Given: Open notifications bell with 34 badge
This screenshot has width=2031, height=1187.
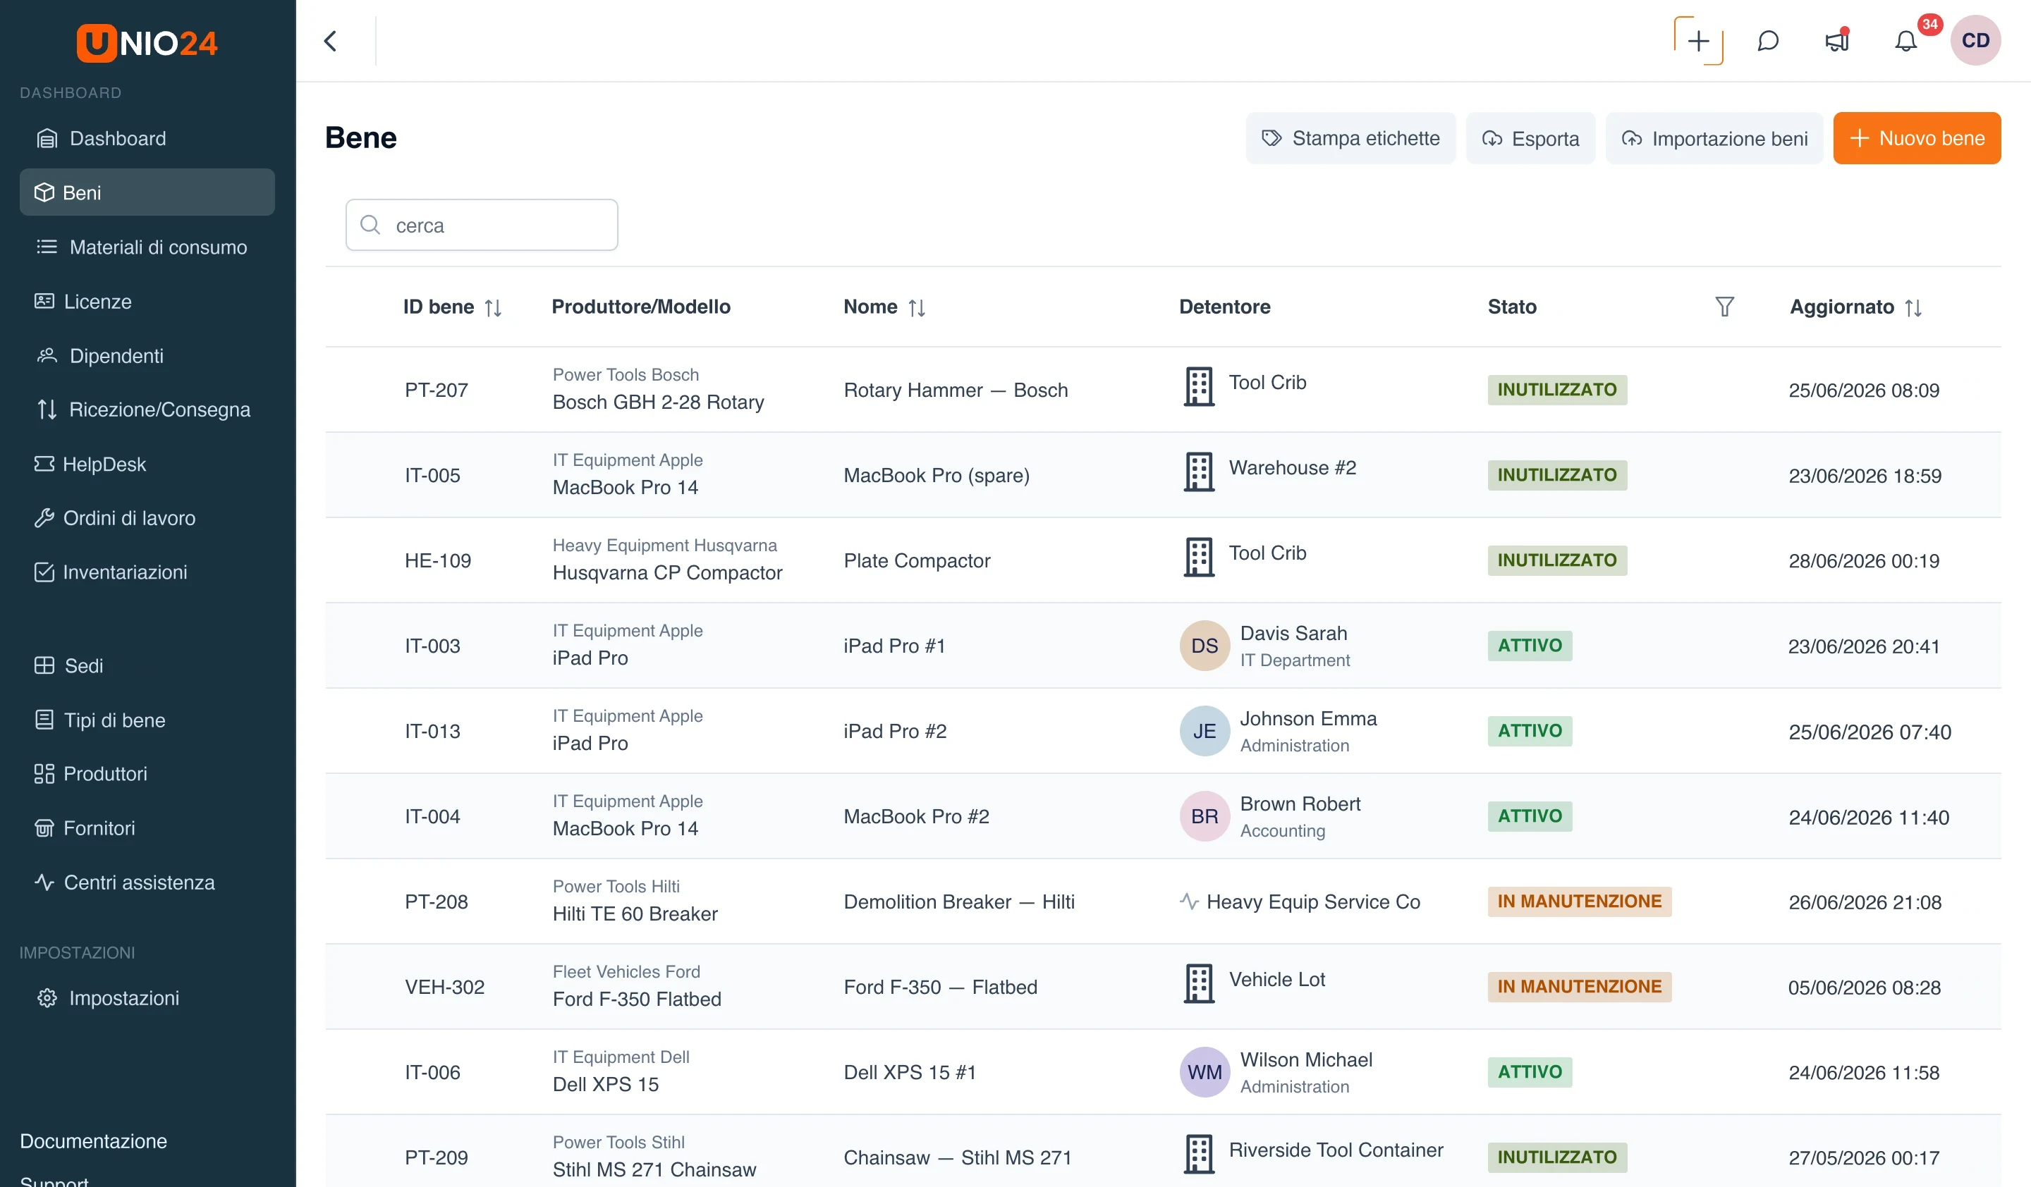Looking at the screenshot, I should 1905,41.
